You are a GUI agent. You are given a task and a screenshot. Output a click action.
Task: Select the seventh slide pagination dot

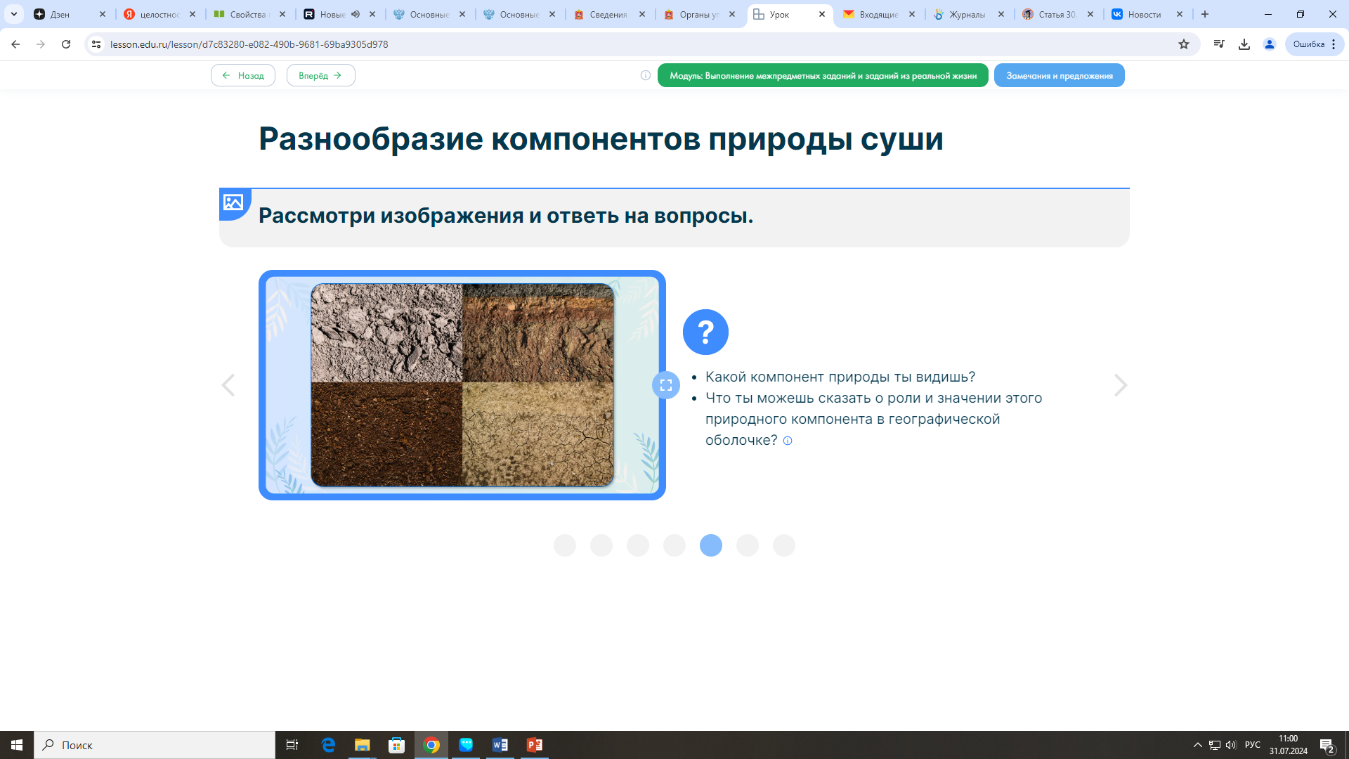tap(784, 545)
